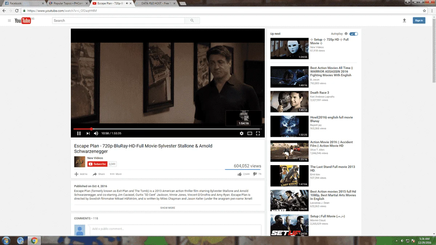436x245 pixels.
Task: Open Autoplay info icon
Action: (x=346, y=34)
